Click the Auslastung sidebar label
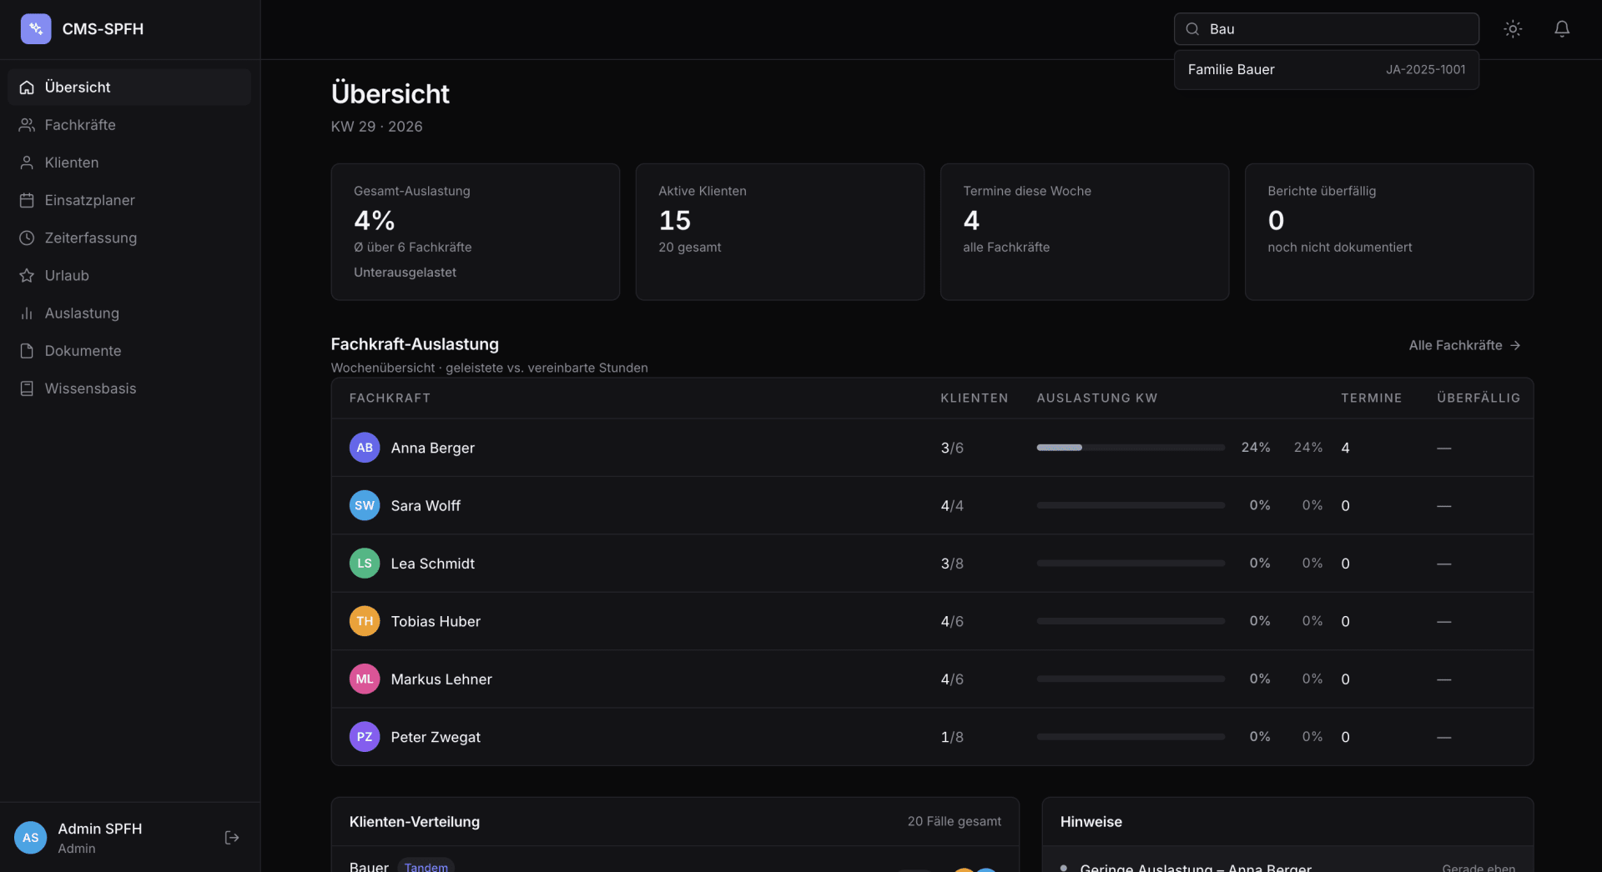Screen dimensions: 1602x872 tap(82, 313)
